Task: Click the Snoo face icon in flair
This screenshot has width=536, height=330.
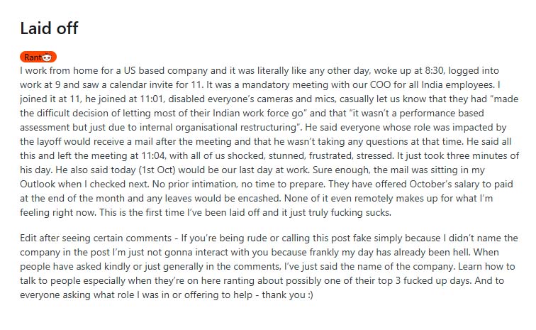Action: [x=47, y=57]
